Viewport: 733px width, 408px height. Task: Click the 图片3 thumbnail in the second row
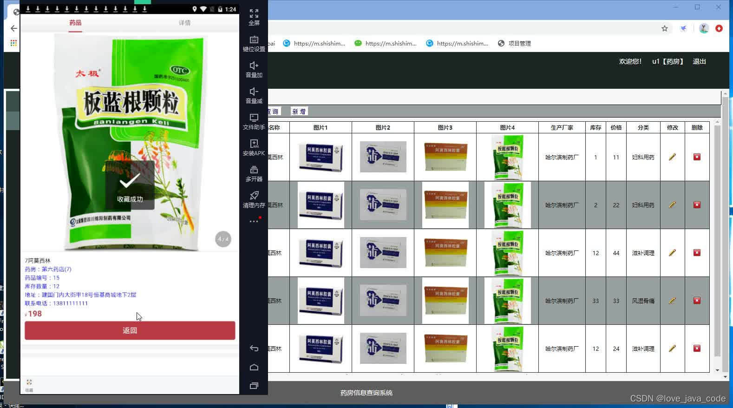click(x=445, y=205)
